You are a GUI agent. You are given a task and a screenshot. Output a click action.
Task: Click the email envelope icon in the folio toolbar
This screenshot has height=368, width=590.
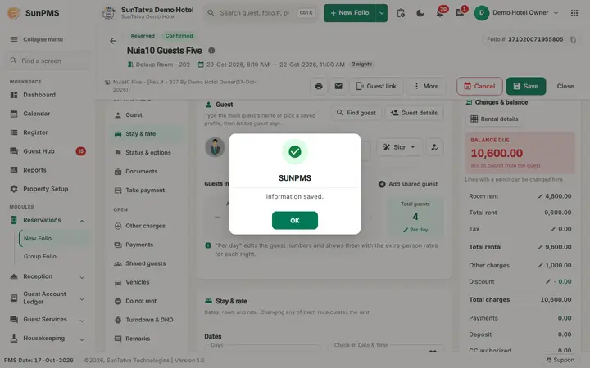point(338,86)
